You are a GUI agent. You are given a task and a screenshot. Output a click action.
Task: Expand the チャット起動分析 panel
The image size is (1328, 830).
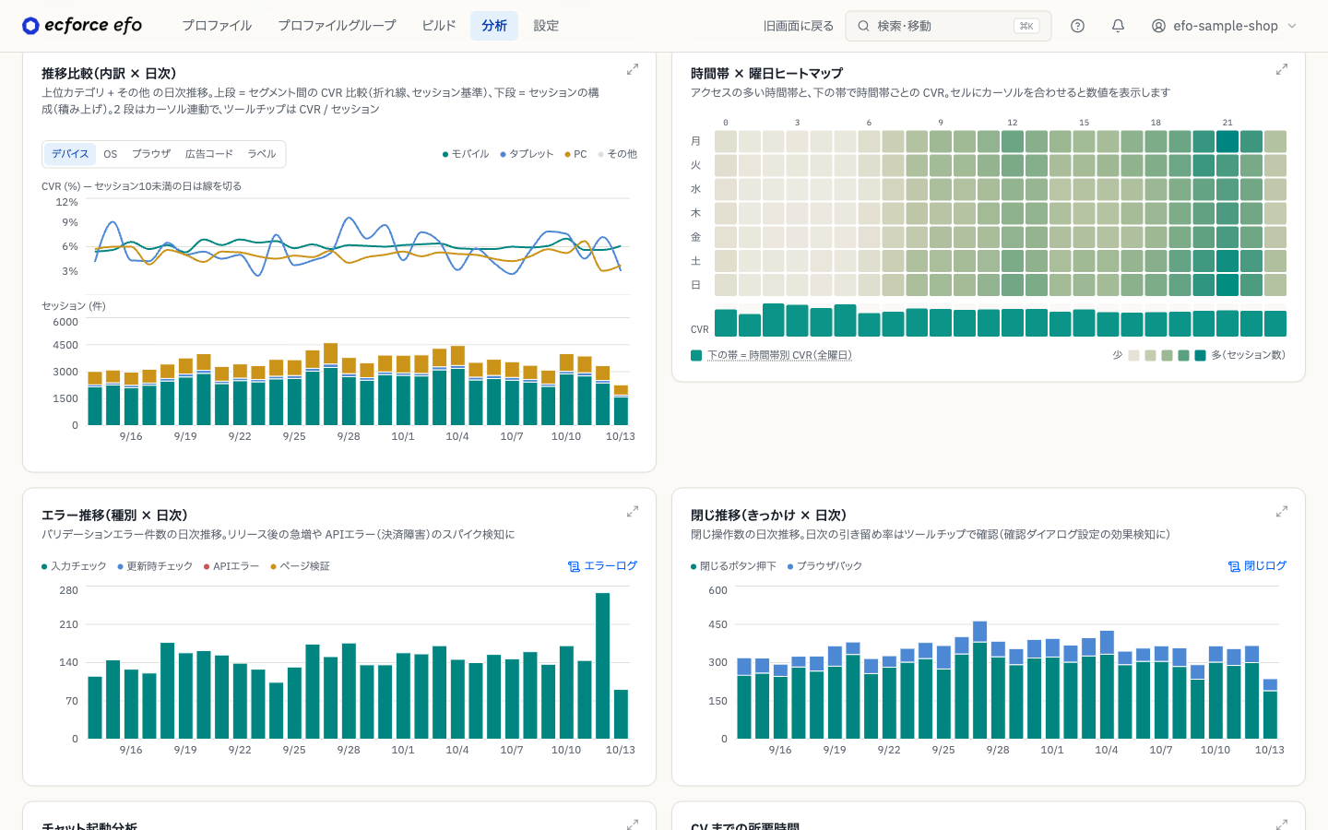(633, 824)
